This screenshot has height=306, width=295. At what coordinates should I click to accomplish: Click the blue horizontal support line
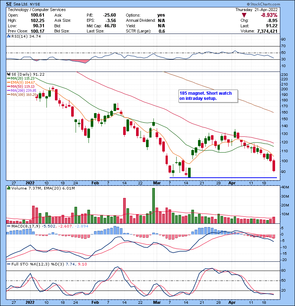click(223, 178)
